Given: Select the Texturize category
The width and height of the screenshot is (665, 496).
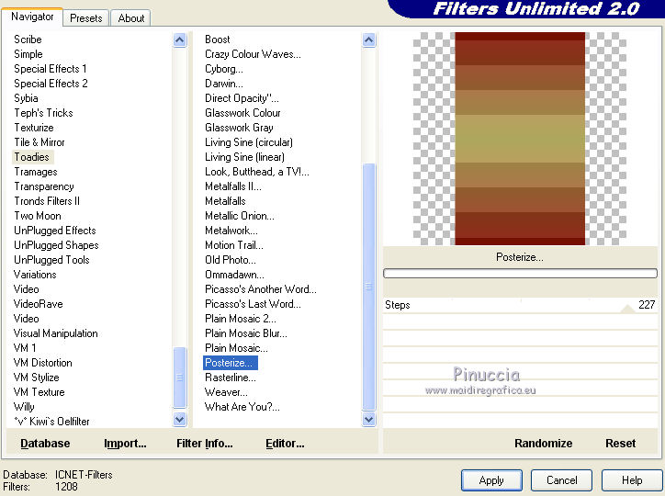Looking at the screenshot, I should coord(34,128).
